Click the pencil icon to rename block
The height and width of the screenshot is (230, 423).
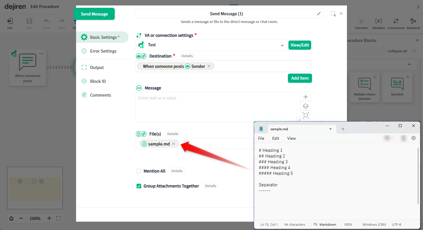tap(319, 14)
